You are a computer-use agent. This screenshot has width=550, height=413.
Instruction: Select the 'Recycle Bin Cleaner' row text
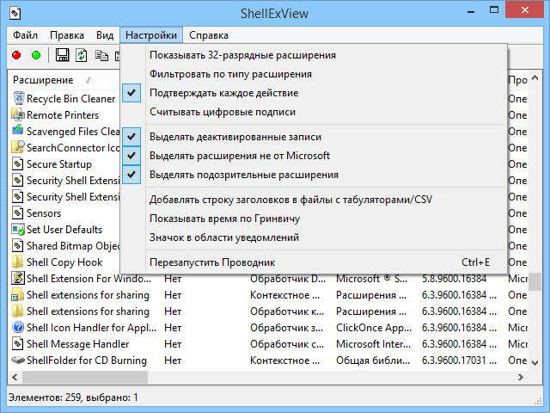70,99
